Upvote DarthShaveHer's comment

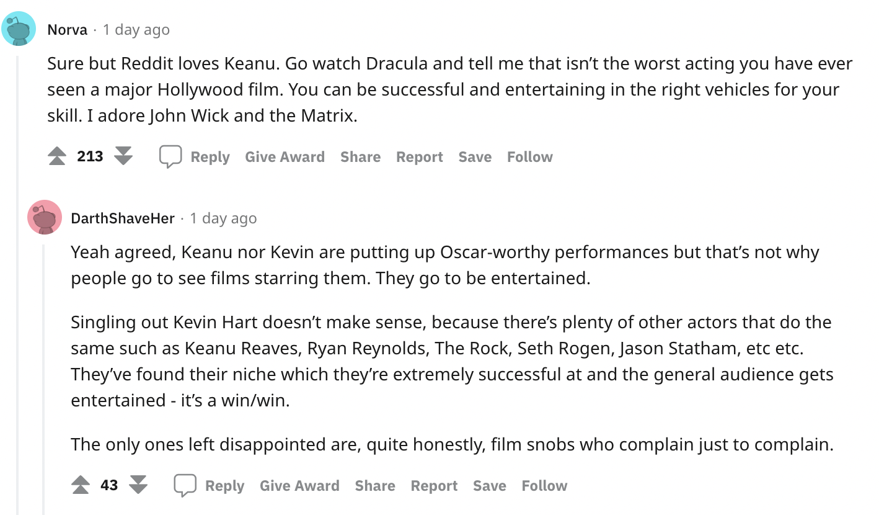(81, 485)
